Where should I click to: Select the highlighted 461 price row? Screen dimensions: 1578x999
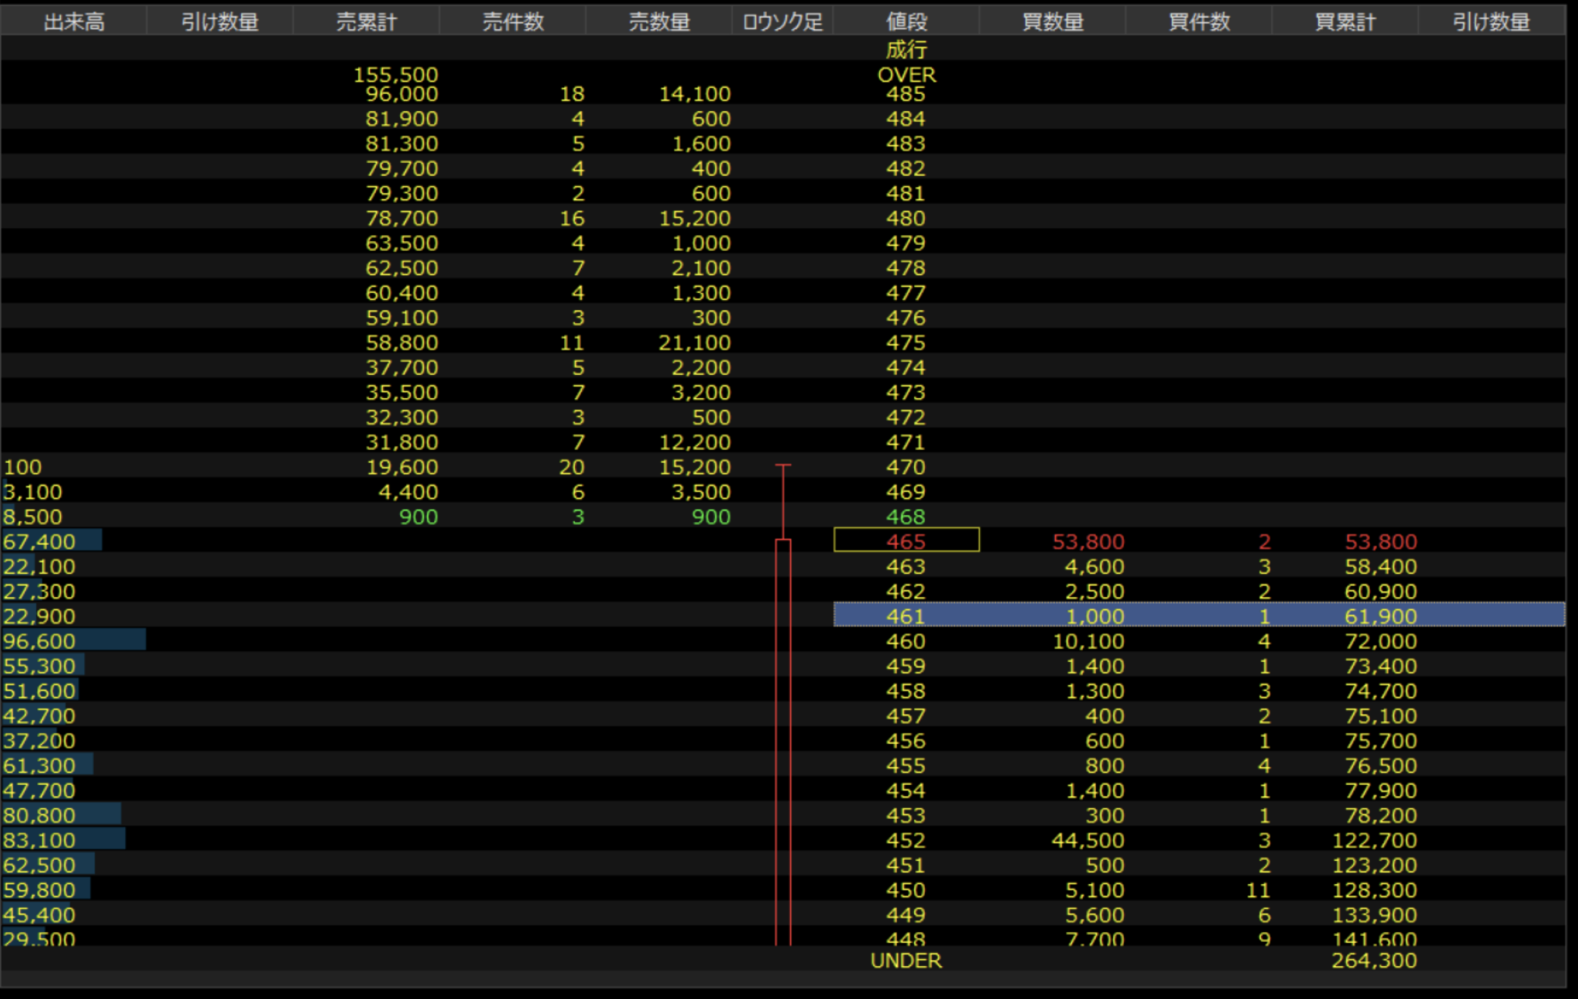pos(905,616)
